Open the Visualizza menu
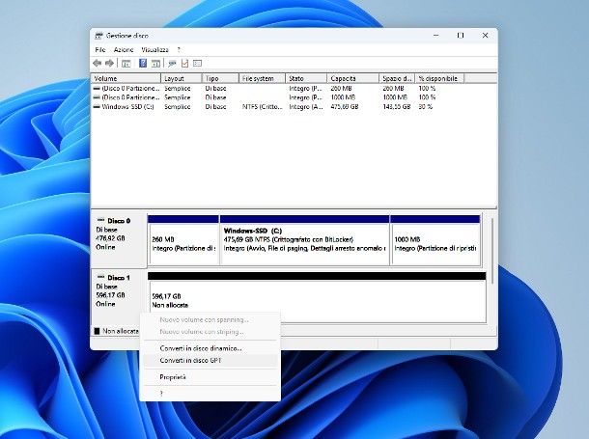Image resolution: width=589 pixels, height=439 pixels. 154,49
